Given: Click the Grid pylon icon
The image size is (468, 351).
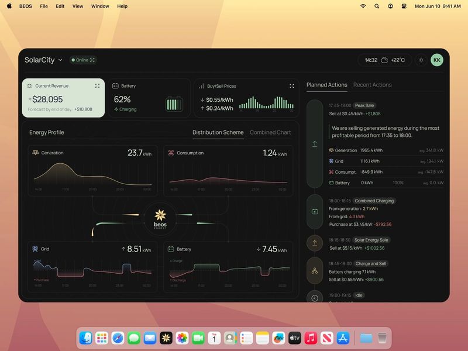Looking at the screenshot, I should (x=35, y=249).
